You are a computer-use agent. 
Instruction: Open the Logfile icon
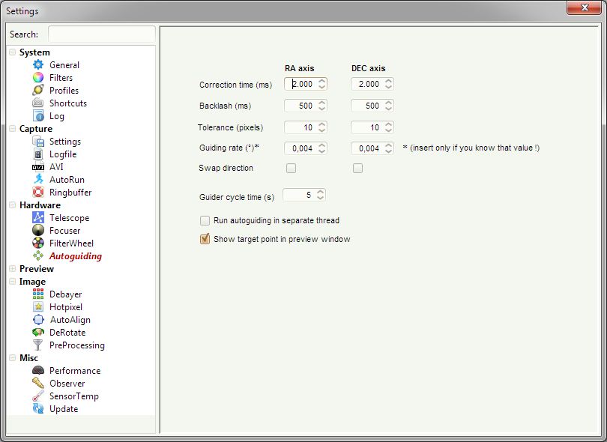coord(38,154)
